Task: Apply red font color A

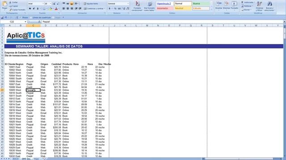Action: [x=56, y=8]
